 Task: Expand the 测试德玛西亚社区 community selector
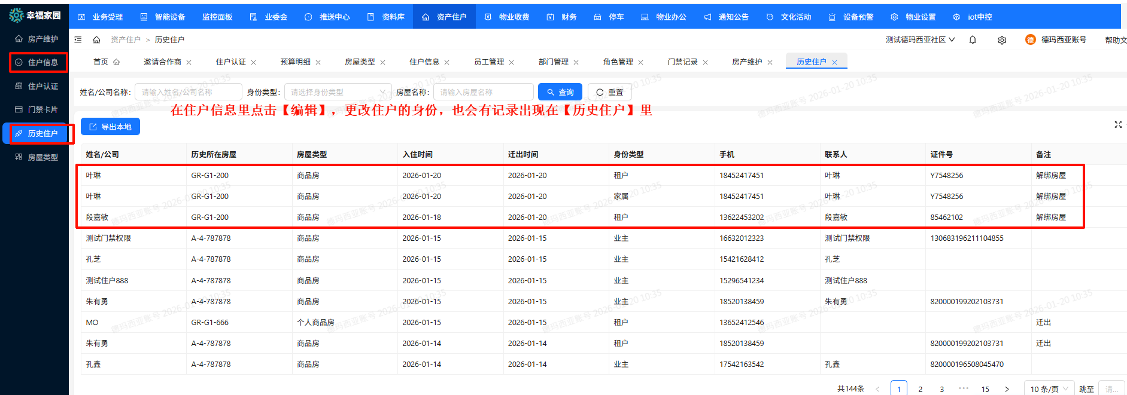(920, 39)
